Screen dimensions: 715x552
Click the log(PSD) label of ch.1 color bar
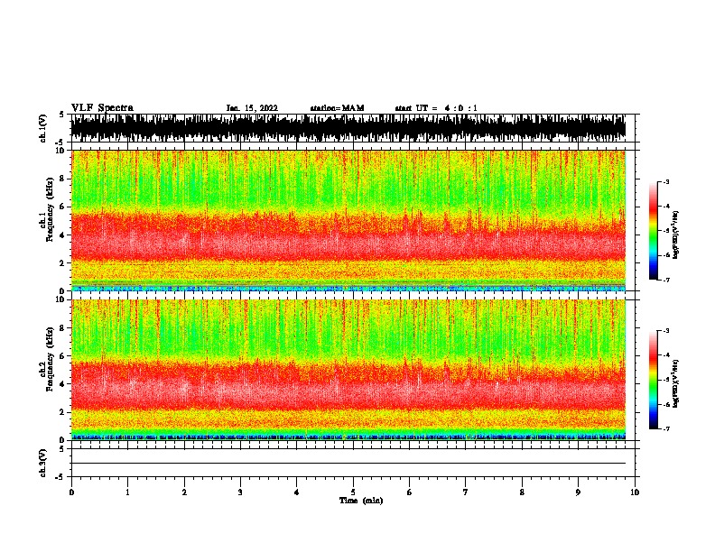[x=675, y=235]
